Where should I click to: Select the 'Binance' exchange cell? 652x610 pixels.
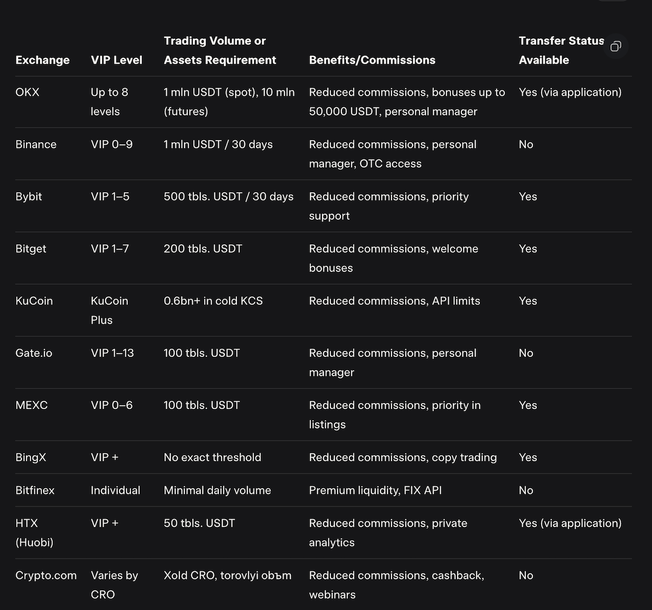tap(36, 144)
